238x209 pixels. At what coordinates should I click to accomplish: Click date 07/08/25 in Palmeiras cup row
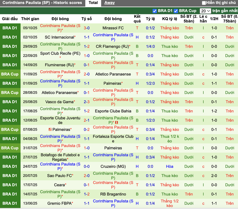pyautogui.click(x=30, y=130)
